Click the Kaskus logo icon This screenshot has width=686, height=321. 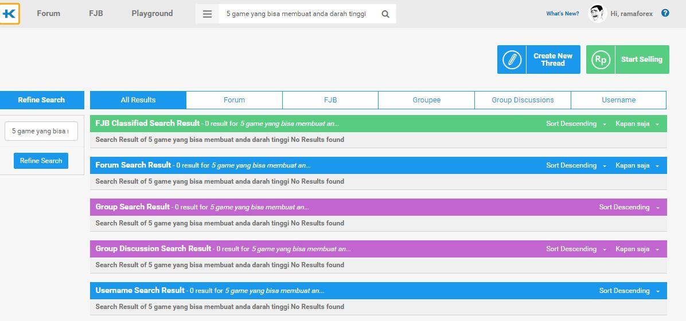9,14
